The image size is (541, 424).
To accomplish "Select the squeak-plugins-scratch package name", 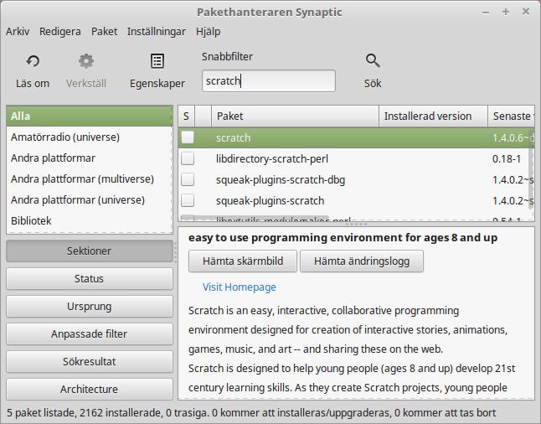I will click(x=270, y=200).
